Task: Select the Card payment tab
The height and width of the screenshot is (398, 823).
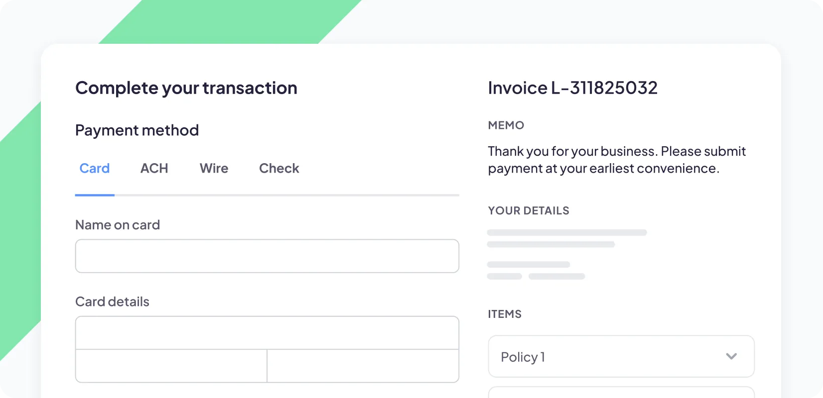Action: point(95,169)
